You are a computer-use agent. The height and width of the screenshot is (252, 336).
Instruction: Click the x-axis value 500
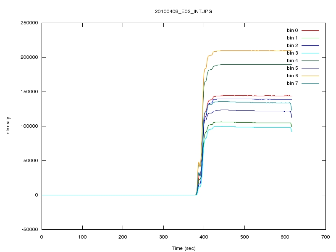244,237
